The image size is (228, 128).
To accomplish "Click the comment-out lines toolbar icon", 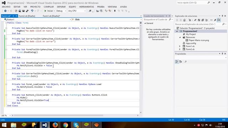I will (x=106, y=11).
